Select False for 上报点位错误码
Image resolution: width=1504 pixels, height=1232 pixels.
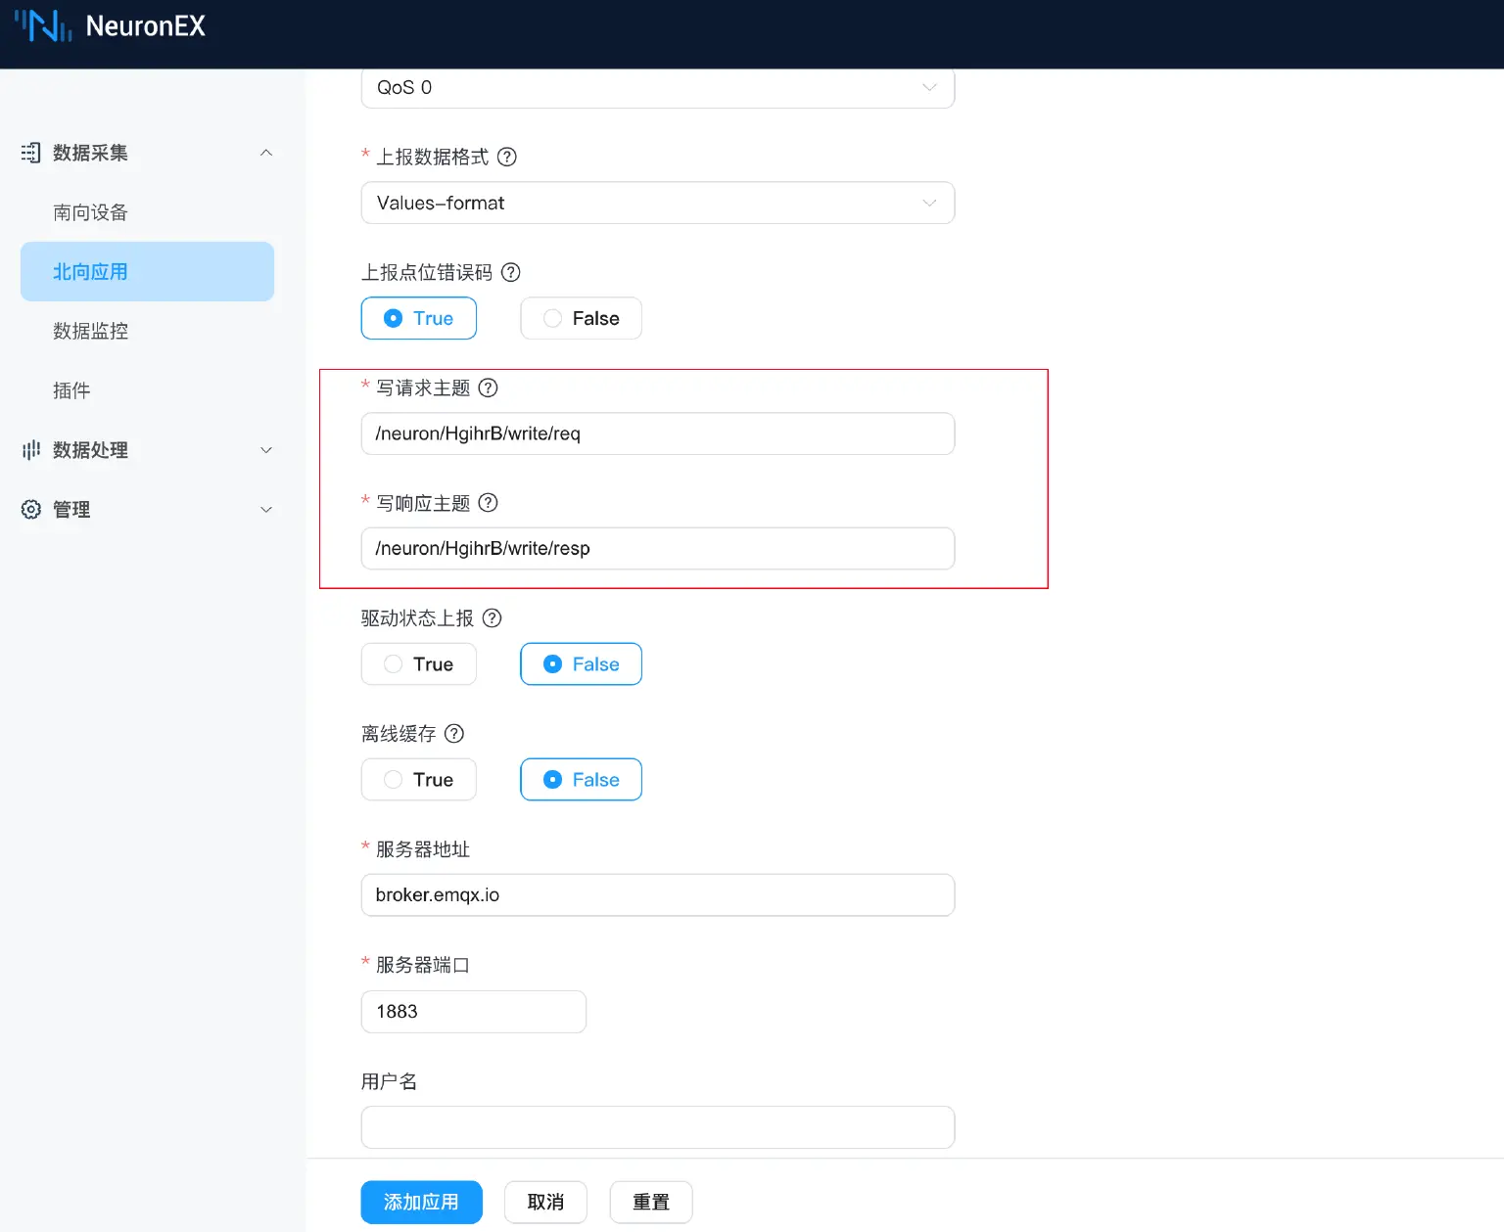[581, 319]
